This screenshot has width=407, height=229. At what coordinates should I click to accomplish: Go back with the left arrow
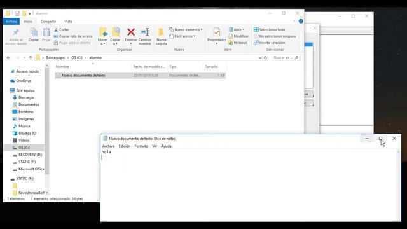[8, 58]
